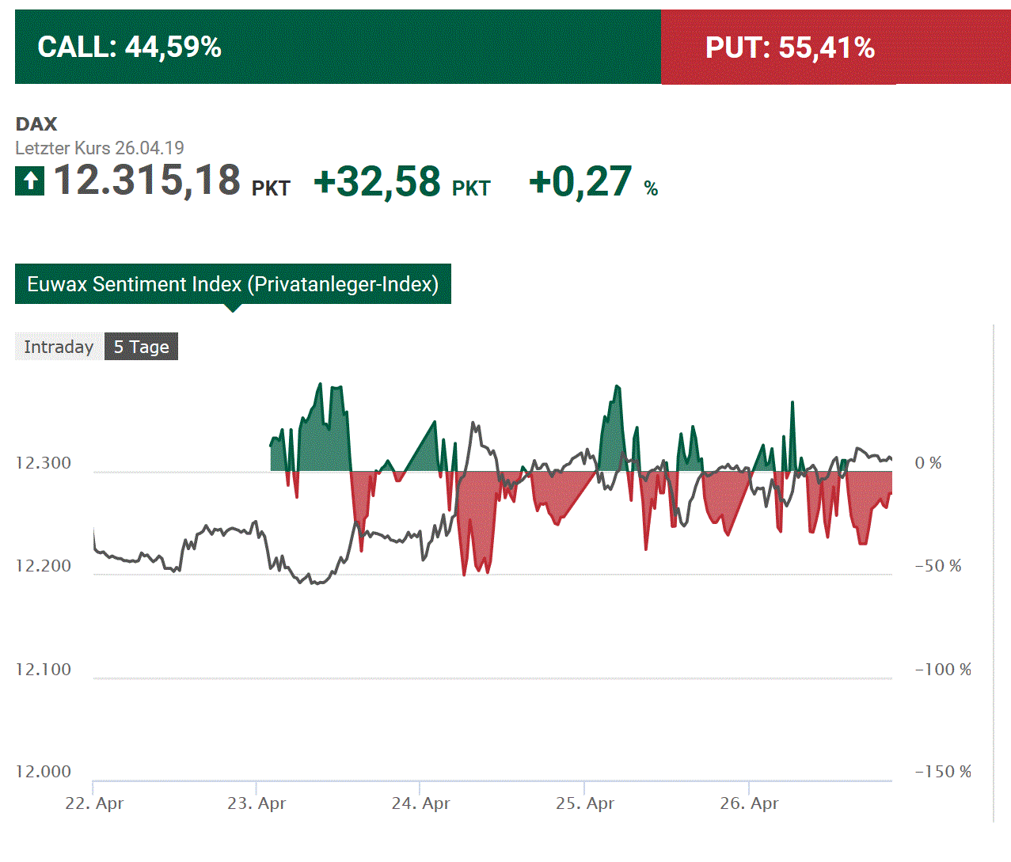Toggle the sentiment index overlay on the chart
Viewport: 1011px width, 862px height.
coord(233,284)
